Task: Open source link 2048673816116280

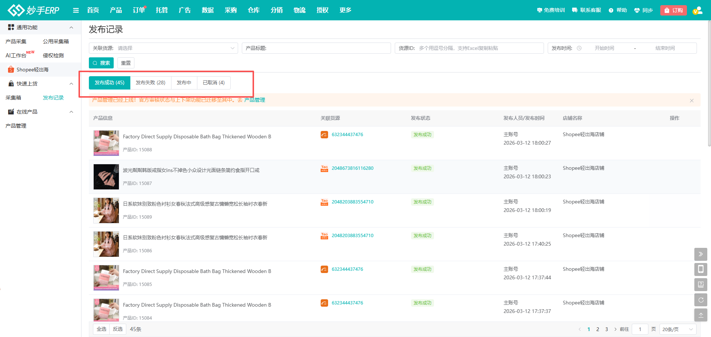Action: pos(352,168)
